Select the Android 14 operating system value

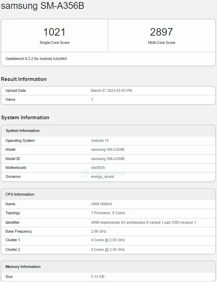pyautogui.click(x=100, y=140)
